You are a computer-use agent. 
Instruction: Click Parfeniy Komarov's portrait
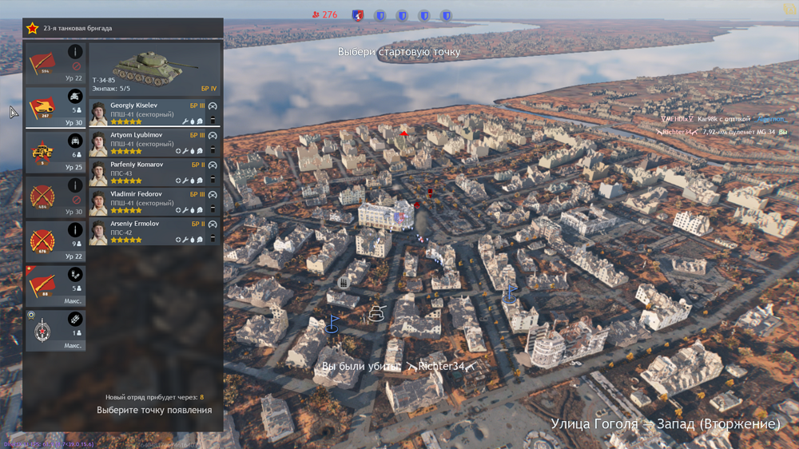point(98,173)
